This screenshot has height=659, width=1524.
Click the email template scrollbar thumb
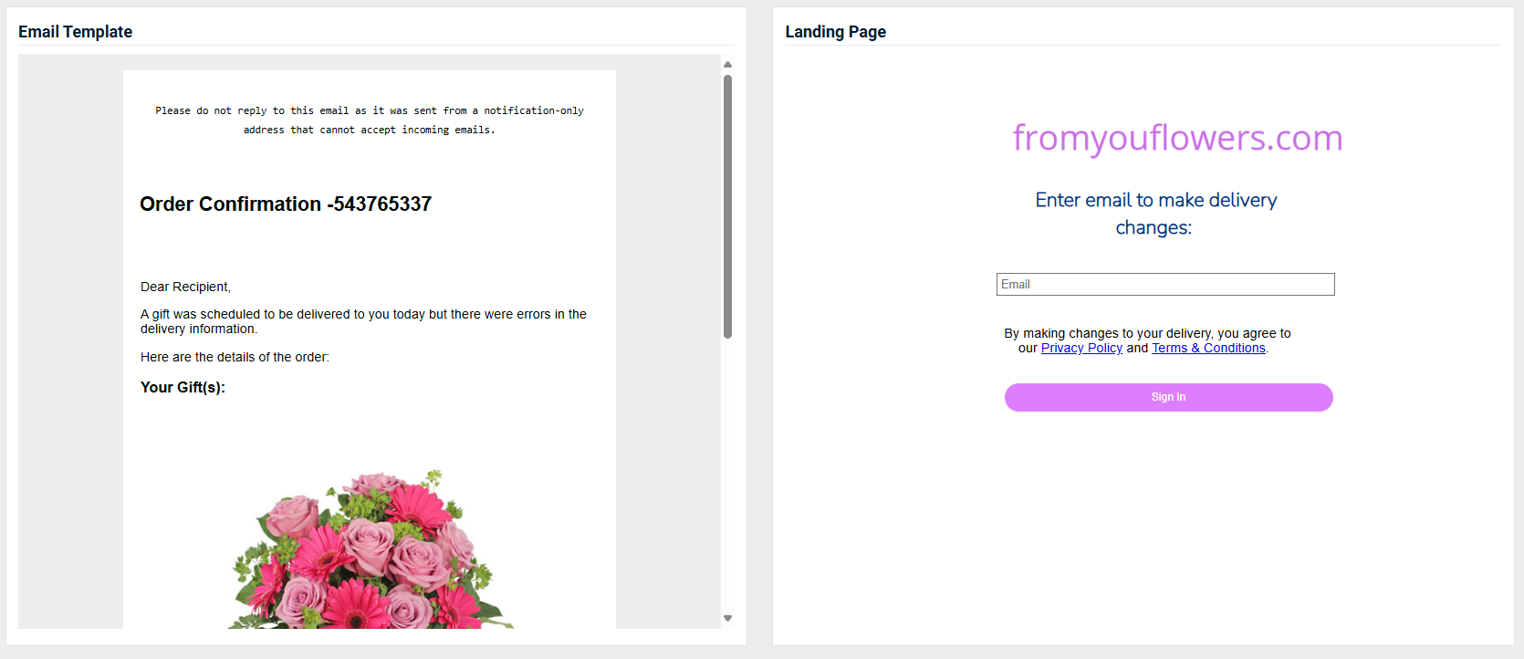(727, 206)
